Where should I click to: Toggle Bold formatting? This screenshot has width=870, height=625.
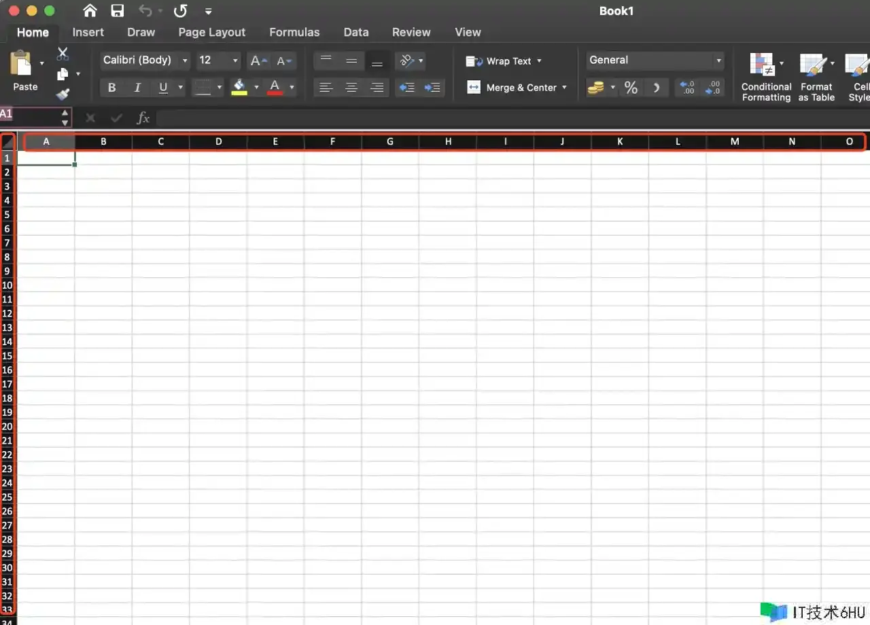[112, 88]
